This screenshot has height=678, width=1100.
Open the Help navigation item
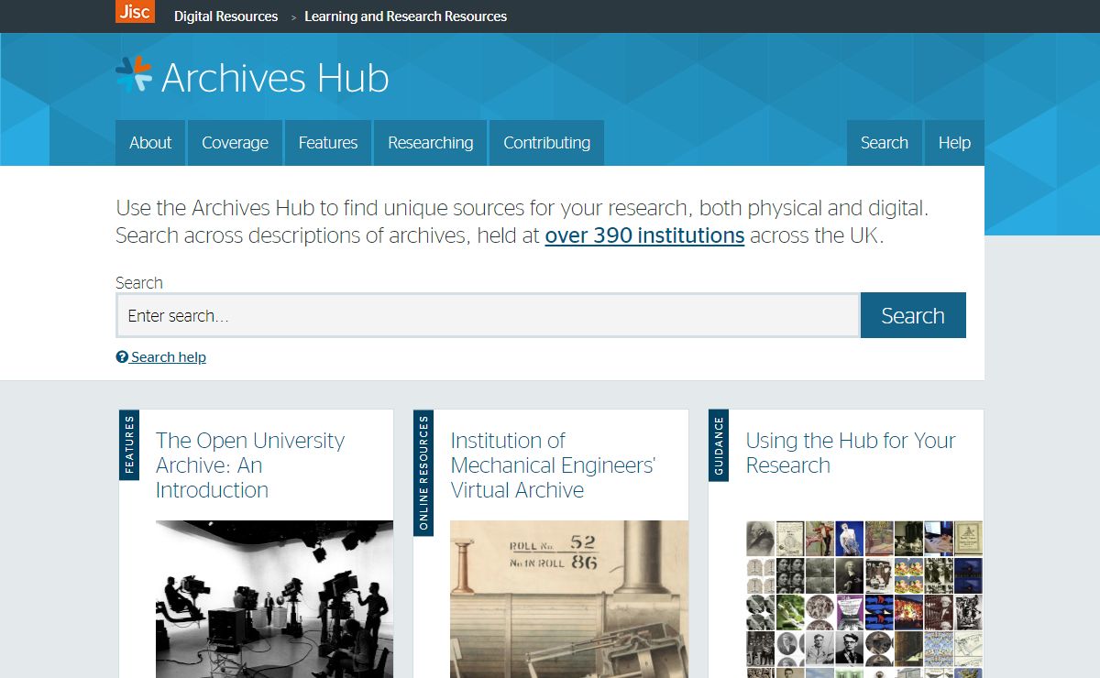point(954,143)
